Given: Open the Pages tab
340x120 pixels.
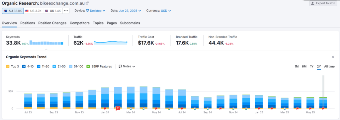Looking at the screenshot, I should [x=112, y=23].
